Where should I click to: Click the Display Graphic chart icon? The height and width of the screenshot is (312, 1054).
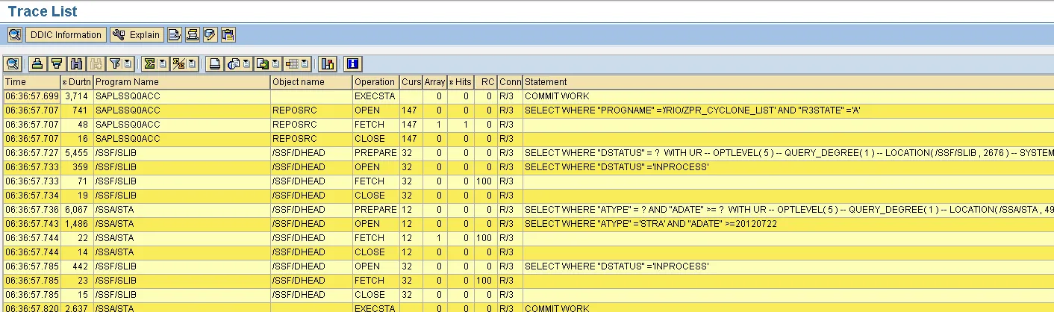click(x=327, y=63)
